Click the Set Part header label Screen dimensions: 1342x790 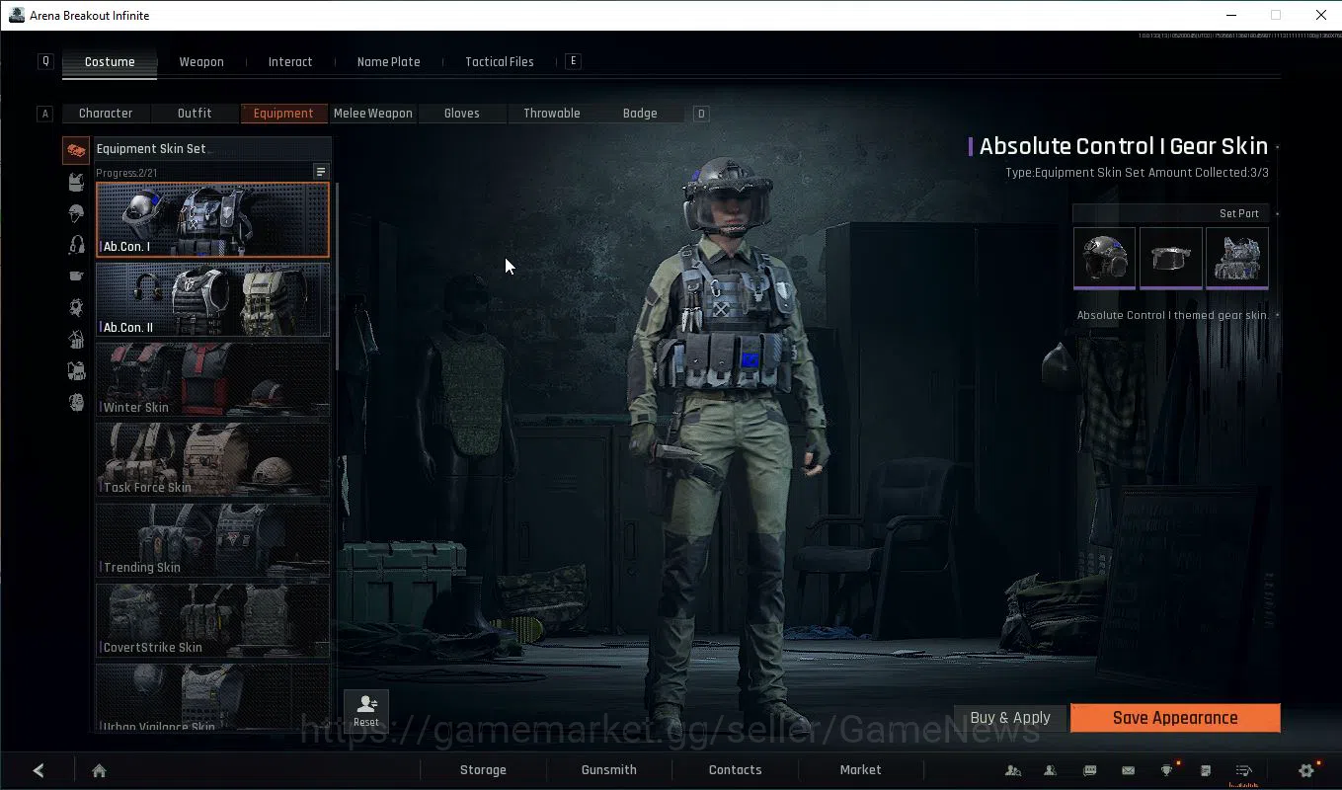[x=1238, y=213]
